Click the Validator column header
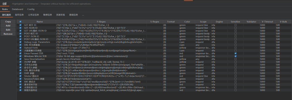Image resolution: width=292 pixels, height=100 pixels. (x=251, y=22)
